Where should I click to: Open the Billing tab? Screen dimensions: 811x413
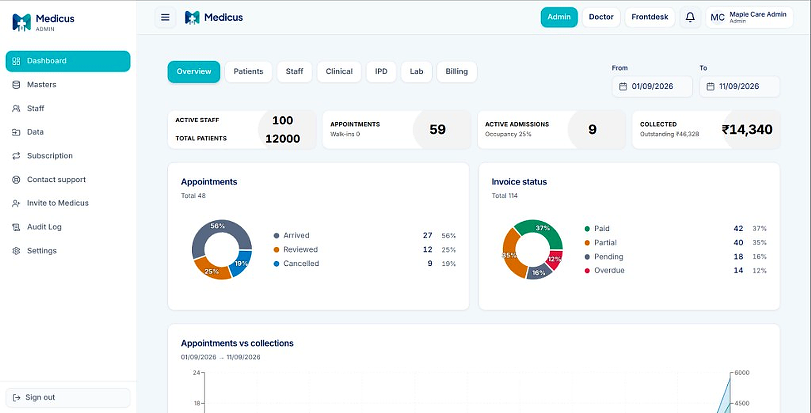pyautogui.click(x=456, y=72)
